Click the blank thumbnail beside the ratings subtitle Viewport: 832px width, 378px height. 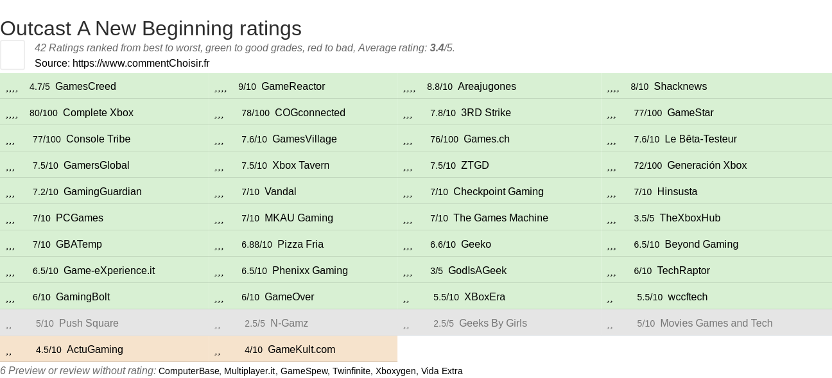tap(12, 55)
